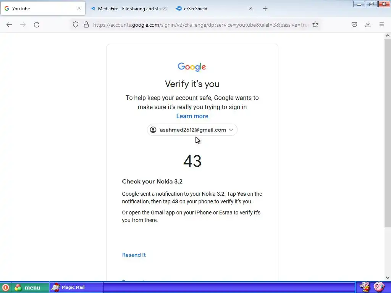The height and width of the screenshot is (293, 391).
Task: Click the large number 43
Action: click(x=192, y=161)
